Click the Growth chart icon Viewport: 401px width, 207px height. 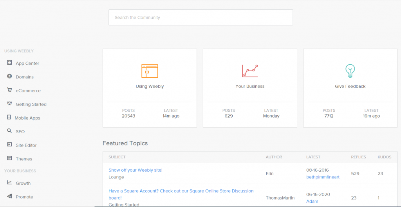tap(9, 182)
